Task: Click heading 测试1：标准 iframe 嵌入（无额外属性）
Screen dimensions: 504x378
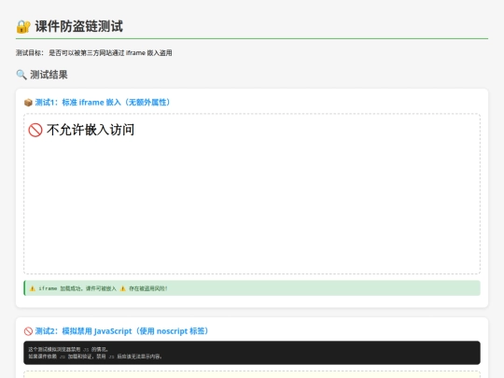Action: (x=103, y=103)
